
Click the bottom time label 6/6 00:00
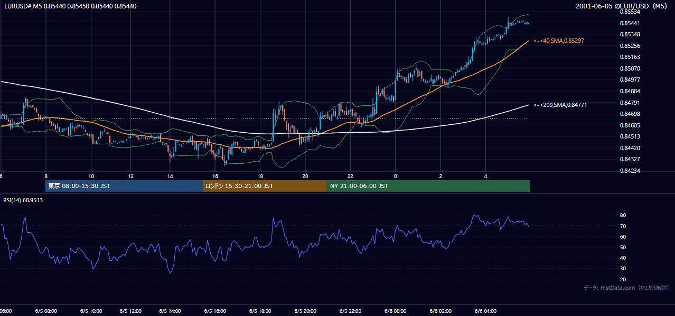396,311
